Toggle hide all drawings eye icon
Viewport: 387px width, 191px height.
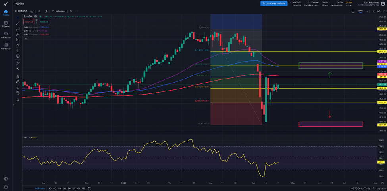point(18,92)
